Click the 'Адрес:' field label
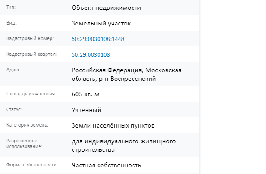 click(x=14, y=70)
